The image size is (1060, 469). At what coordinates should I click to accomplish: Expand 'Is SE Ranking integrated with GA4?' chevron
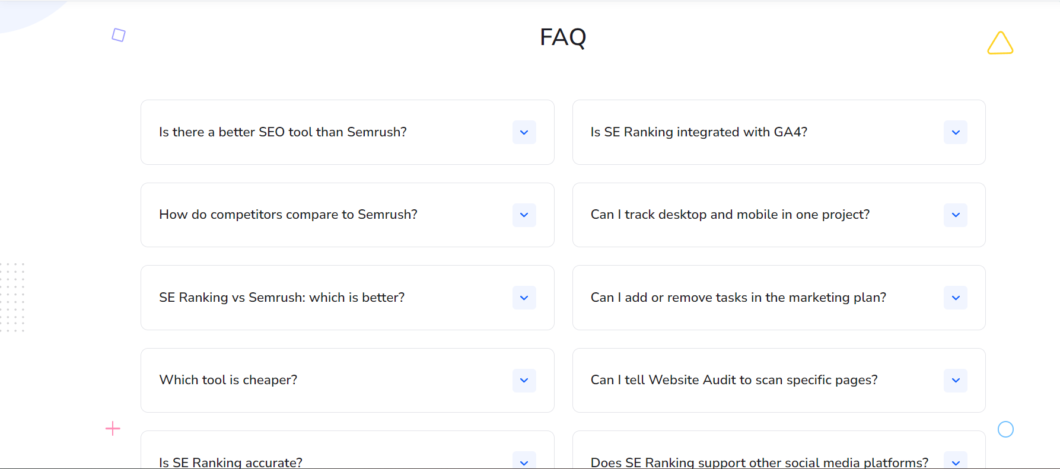(x=955, y=132)
